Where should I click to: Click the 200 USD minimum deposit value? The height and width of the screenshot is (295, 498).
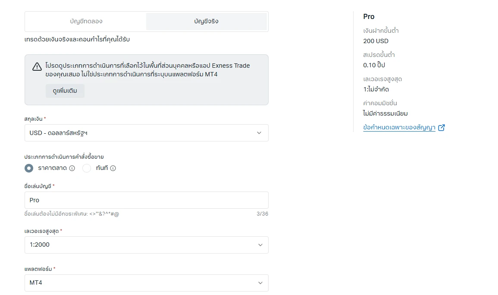pyautogui.click(x=376, y=41)
